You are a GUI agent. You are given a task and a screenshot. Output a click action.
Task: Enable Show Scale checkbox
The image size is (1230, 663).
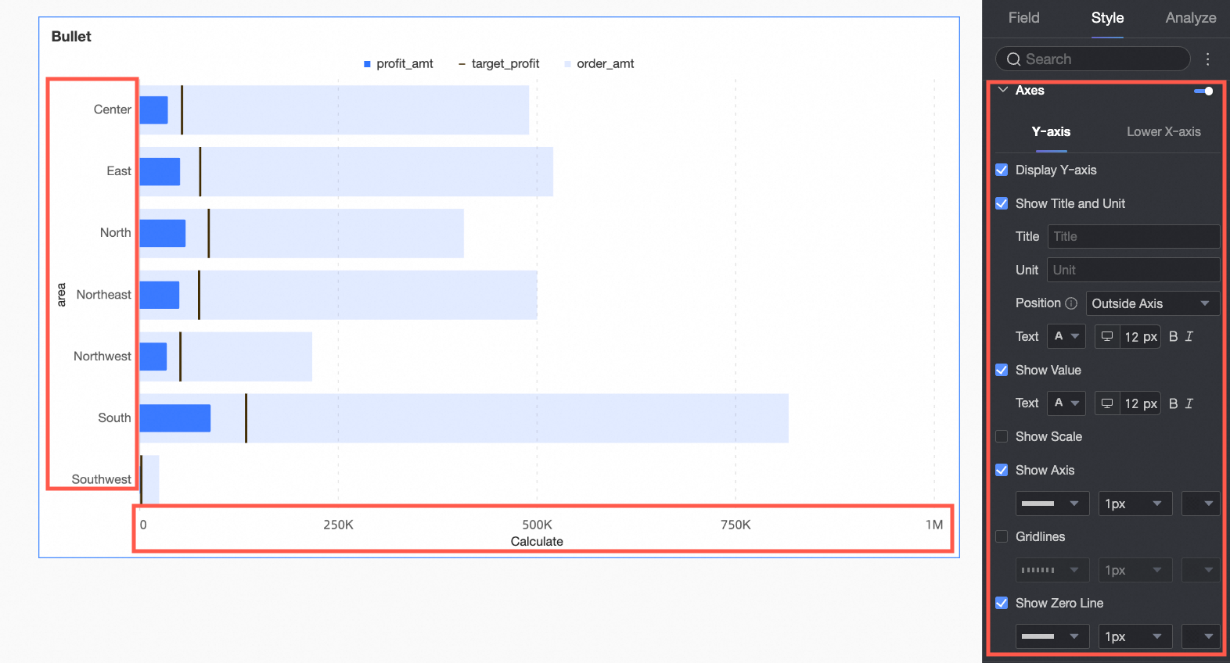pyautogui.click(x=1002, y=436)
